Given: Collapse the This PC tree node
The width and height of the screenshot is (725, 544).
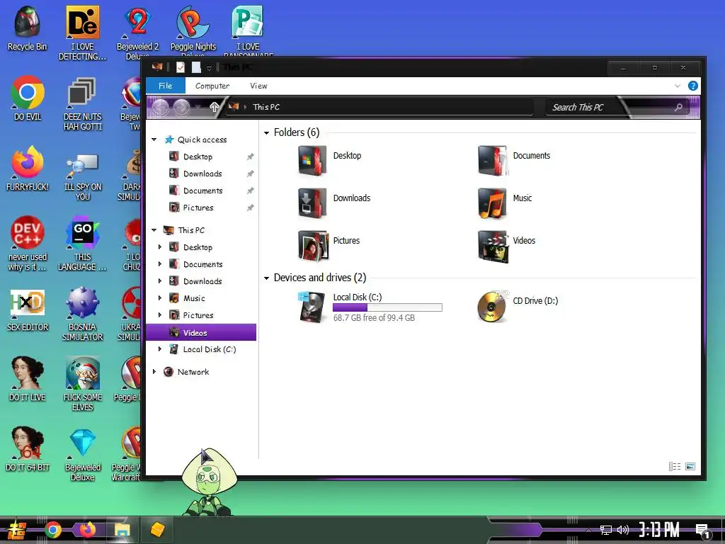Looking at the screenshot, I should tap(154, 230).
